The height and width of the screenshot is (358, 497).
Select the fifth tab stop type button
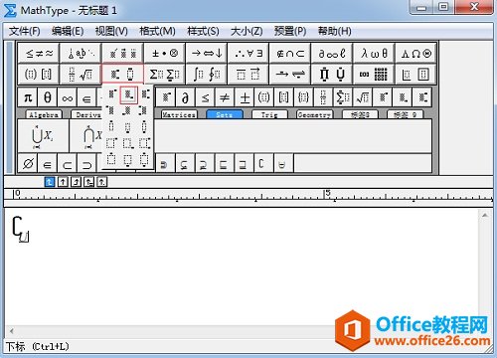[x=102, y=182]
